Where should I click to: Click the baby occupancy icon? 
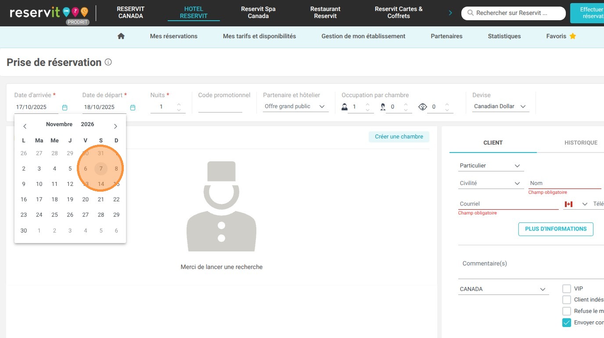tap(423, 107)
